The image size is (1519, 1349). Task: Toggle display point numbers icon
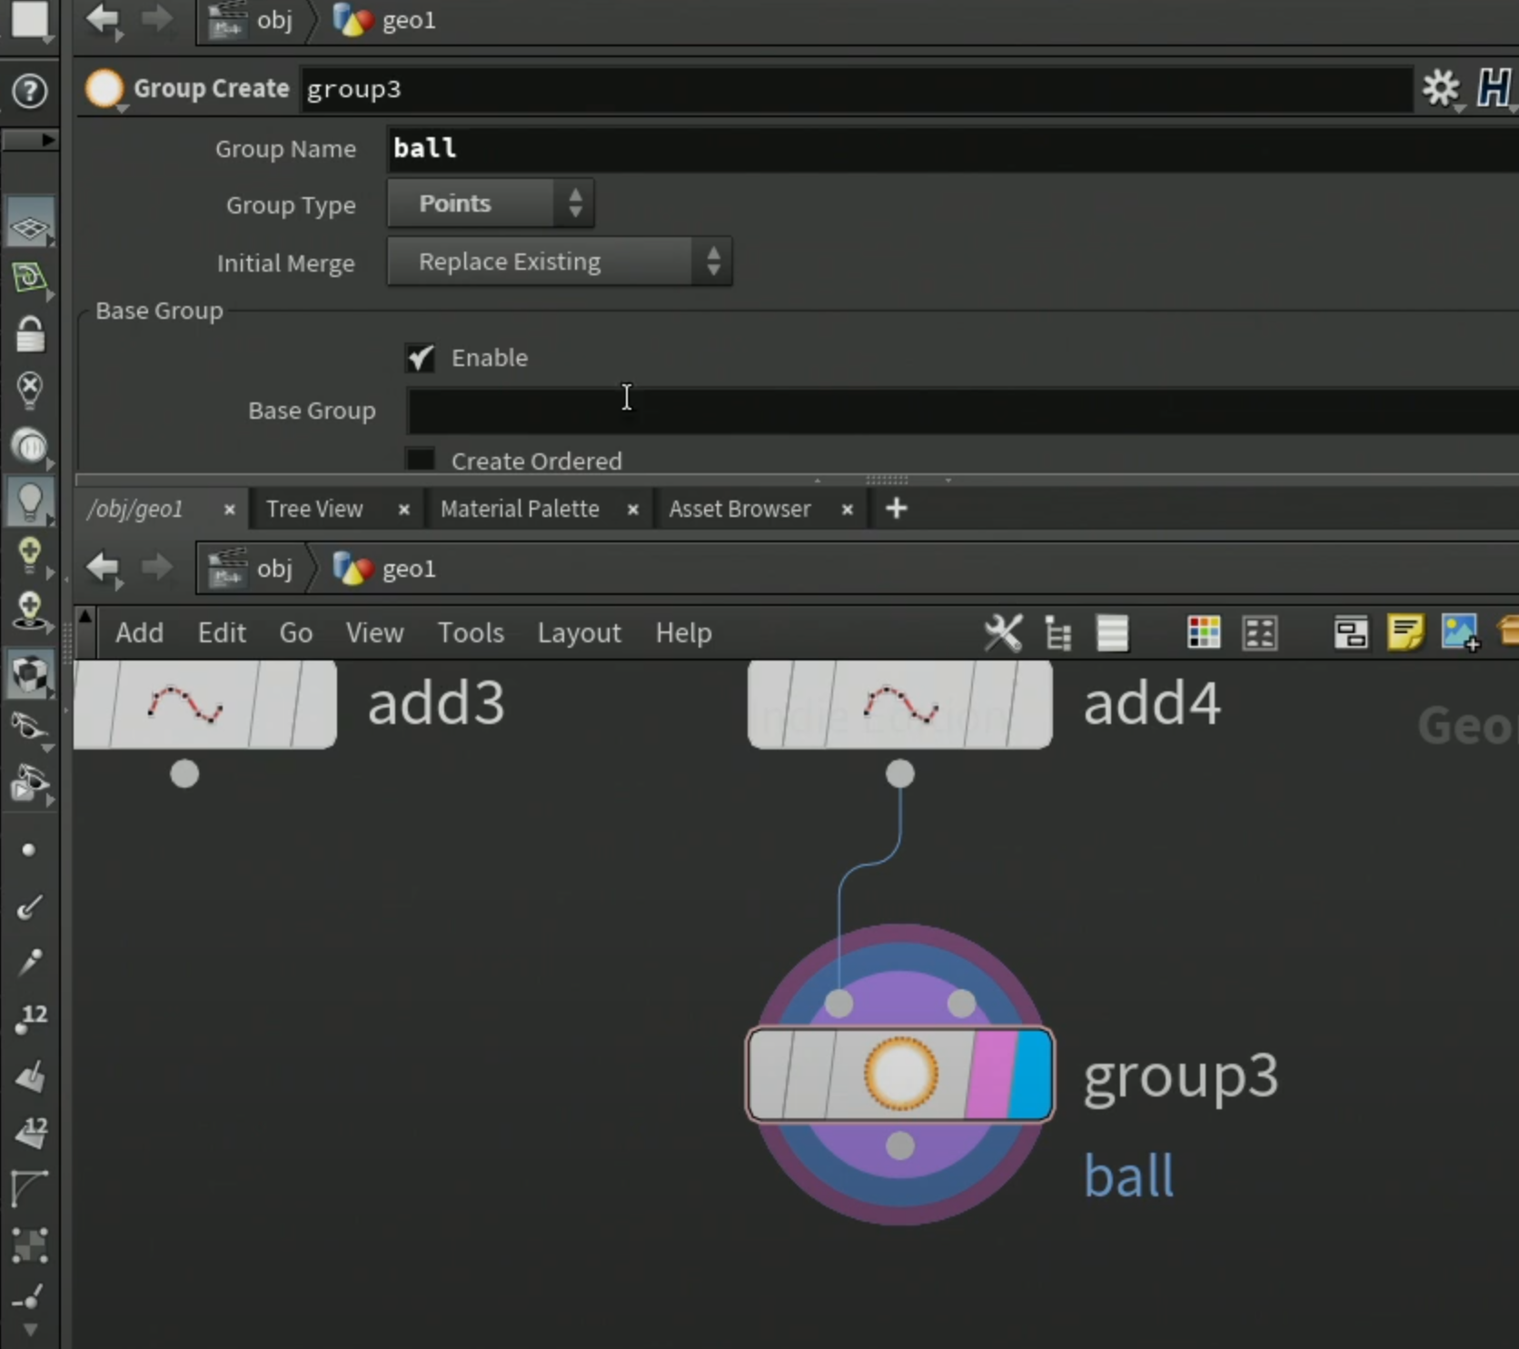(x=31, y=1019)
